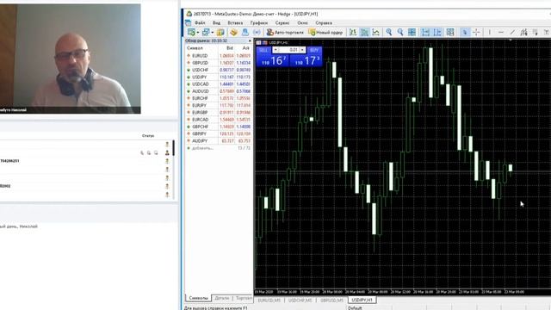Click the chart system icon beside Файл
551x310 pixels.
(189, 23)
